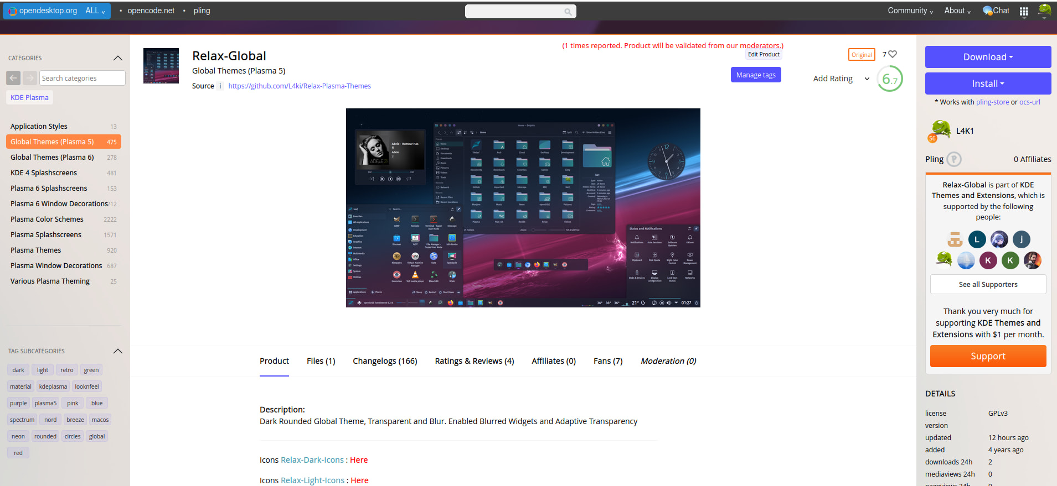This screenshot has height=486, width=1057.
Task: Click the 6.7 rating score circle
Action: [890, 79]
